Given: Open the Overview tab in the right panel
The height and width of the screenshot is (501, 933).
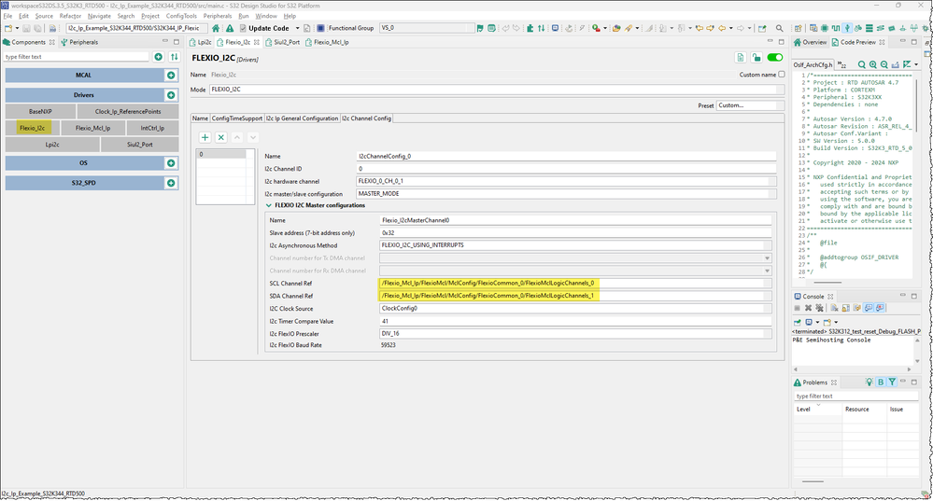Looking at the screenshot, I should tap(810, 42).
